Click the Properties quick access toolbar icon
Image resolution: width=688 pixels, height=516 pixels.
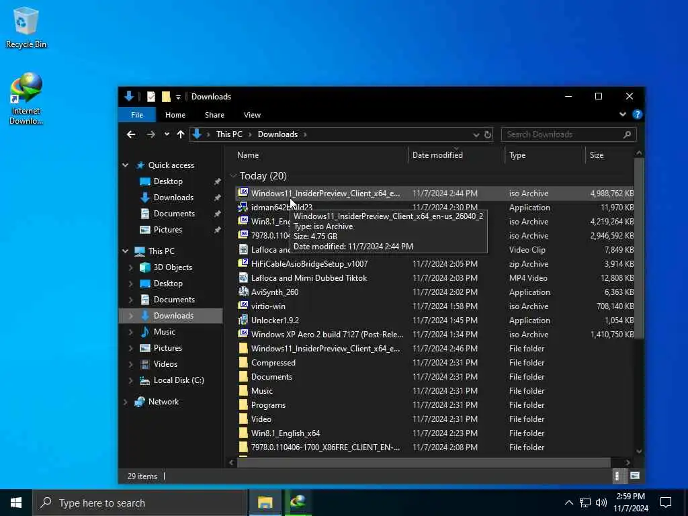pyautogui.click(x=151, y=97)
